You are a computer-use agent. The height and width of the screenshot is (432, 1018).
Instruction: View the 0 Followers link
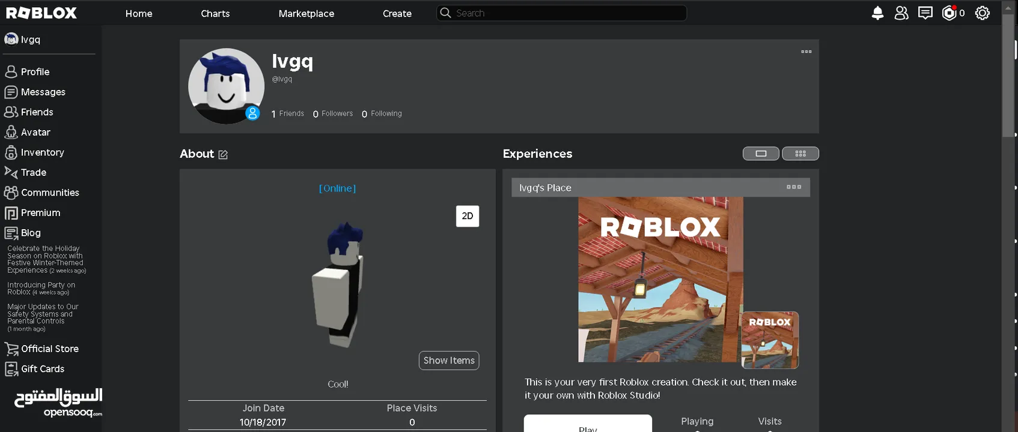click(x=333, y=113)
